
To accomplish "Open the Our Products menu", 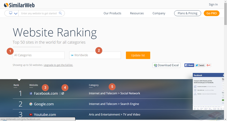I will 112,13.
